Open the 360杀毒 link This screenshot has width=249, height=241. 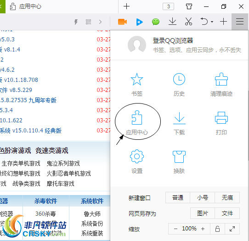pyautogui.click(x=45, y=214)
